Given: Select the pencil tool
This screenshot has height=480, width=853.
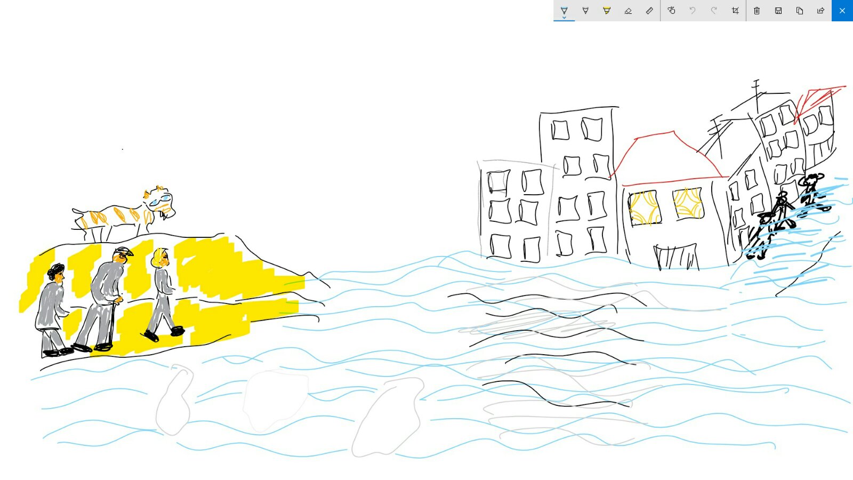Looking at the screenshot, I should click(585, 11).
